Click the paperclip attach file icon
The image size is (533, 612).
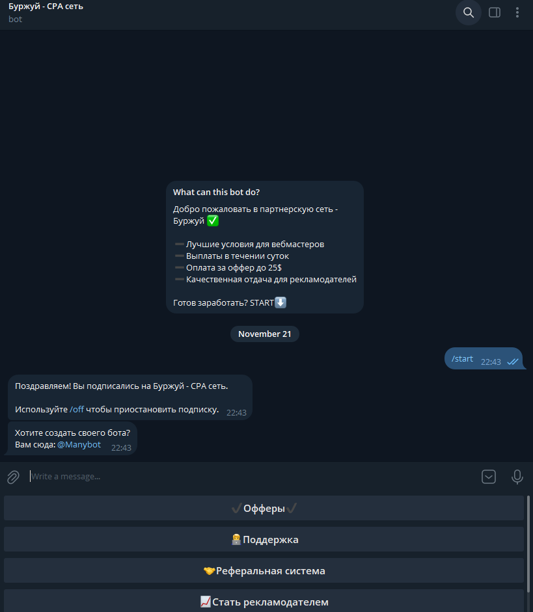[13, 477]
